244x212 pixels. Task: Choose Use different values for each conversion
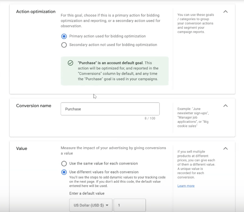pyautogui.click(x=64, y=172)
